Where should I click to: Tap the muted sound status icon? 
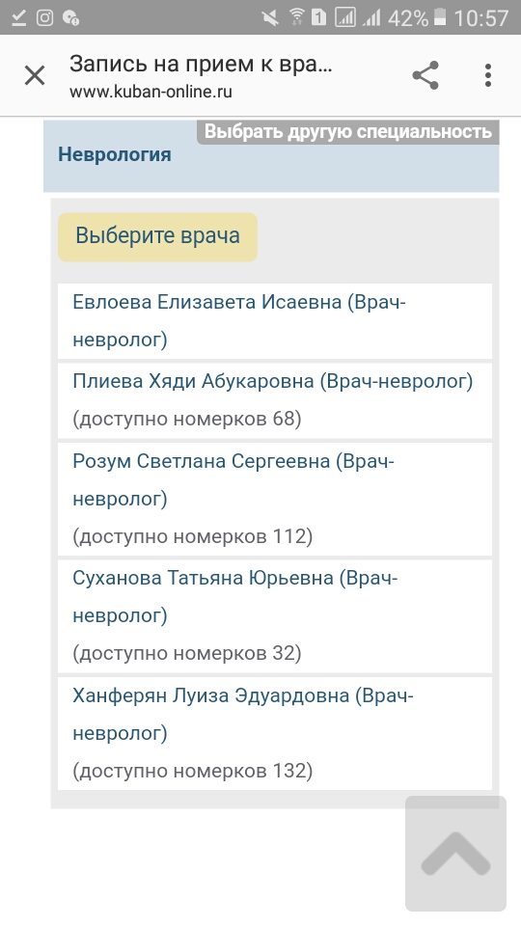tap(270, 17)
